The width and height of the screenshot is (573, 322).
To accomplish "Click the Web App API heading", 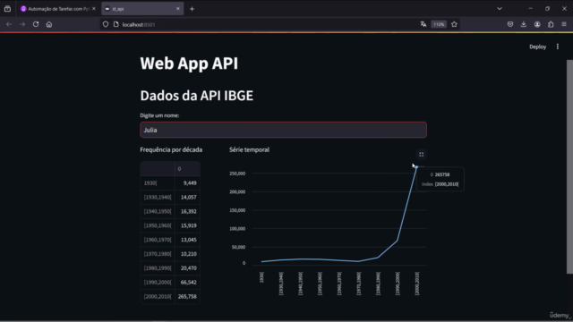I will 189,64.
